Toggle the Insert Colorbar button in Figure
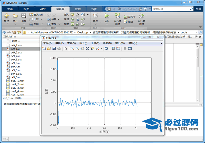The height and width of the screenshot is (143, 205). (x=113, y=49)
